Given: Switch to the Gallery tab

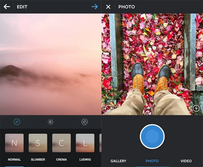Looking at the screenshot, I should 118,161.
